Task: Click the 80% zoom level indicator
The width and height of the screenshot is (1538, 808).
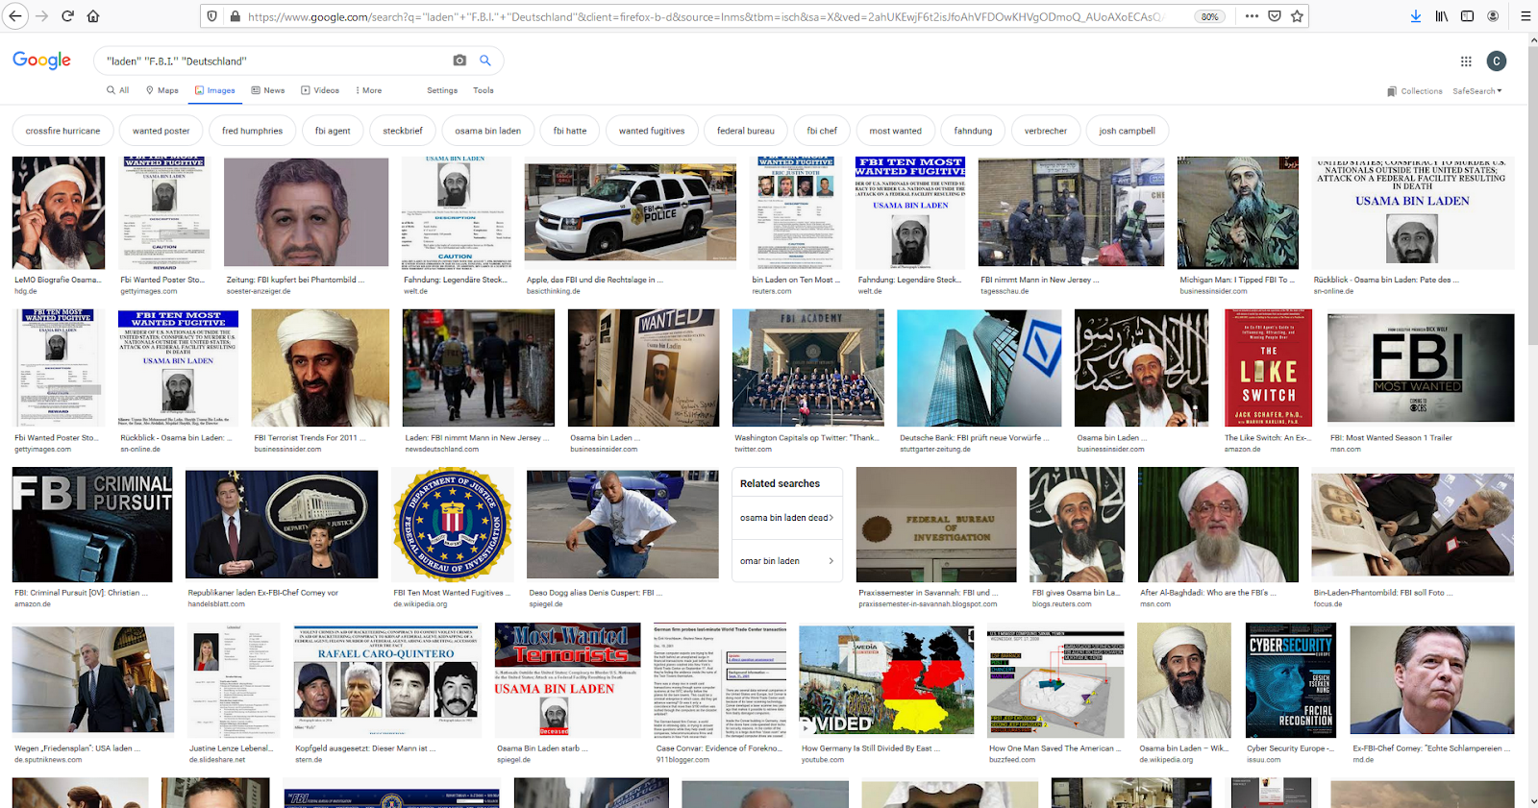Action: coord(1209,16)
